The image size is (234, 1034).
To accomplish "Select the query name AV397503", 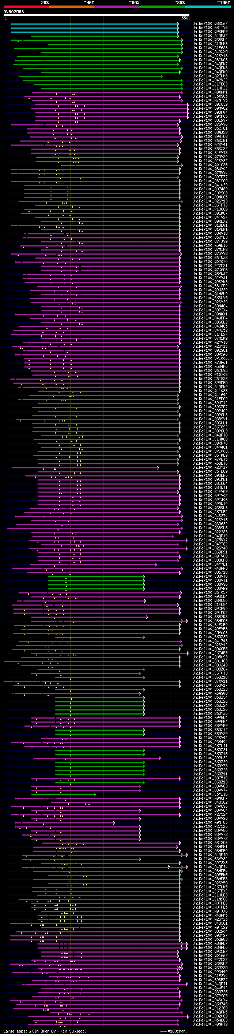I will click(14, 12).
